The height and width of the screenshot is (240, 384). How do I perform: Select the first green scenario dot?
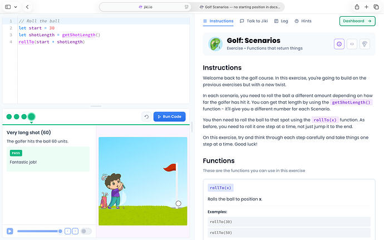click(x=9, y=117)
